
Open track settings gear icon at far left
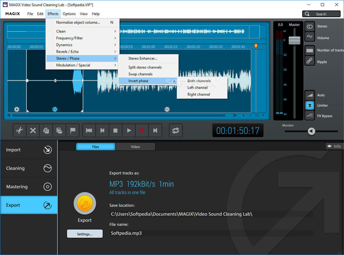(x=17, y=109)
